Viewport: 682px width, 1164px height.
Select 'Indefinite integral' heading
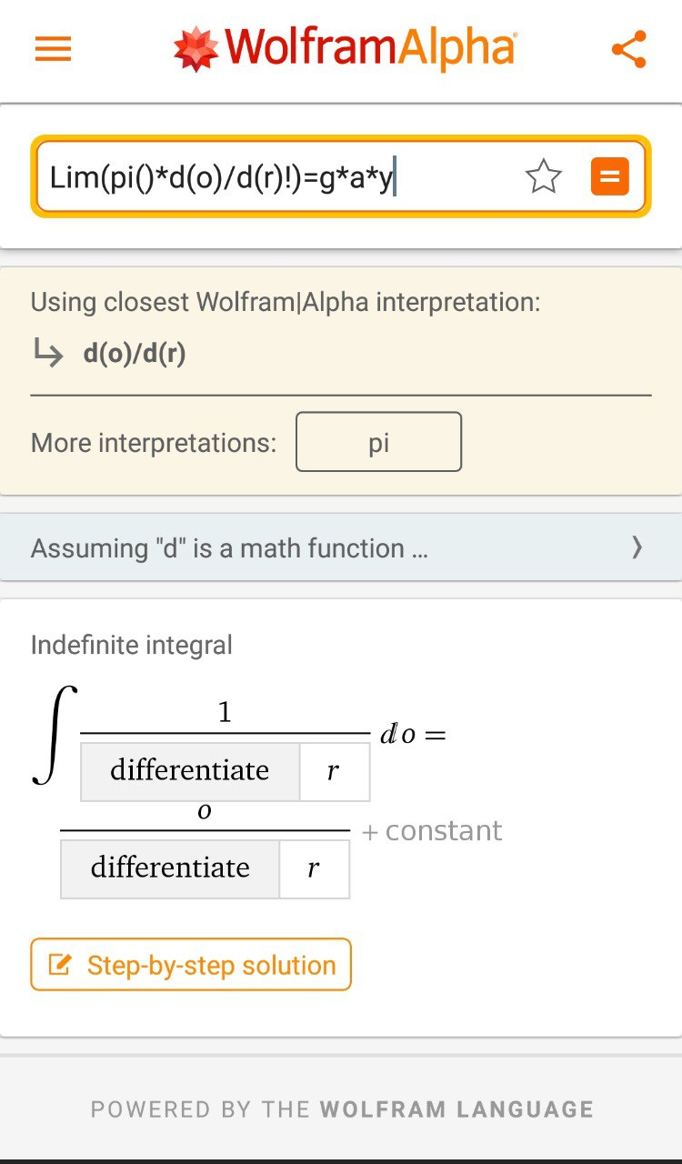click(x=132, y=646)
